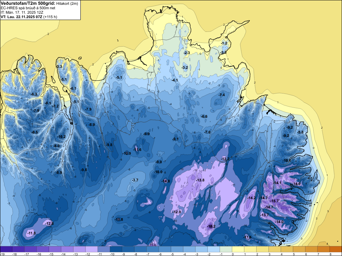
Task: Click the legend color swatch labeled -19
Action: click(6, 249)
